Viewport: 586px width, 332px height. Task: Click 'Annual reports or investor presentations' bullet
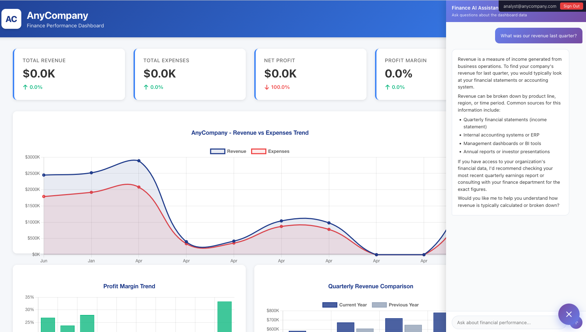(x=506, y=152)
